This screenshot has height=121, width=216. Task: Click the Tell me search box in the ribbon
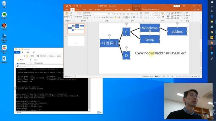(x=151, y=10)
